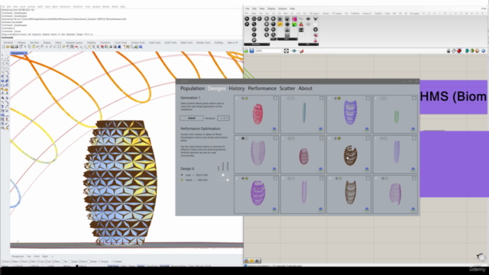Screen dimensions: 489x275
Task: Switch to the Pufferfish tab in Grasshopper
Action: point(355,14)
